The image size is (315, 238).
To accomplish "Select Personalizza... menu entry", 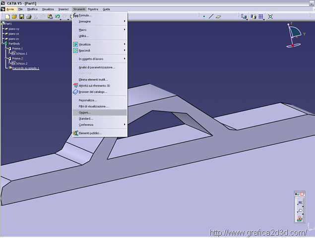I will [x=88, y=100].
